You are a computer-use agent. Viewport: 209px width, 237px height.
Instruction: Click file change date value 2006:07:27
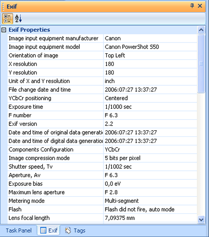[x=131, y=90]
